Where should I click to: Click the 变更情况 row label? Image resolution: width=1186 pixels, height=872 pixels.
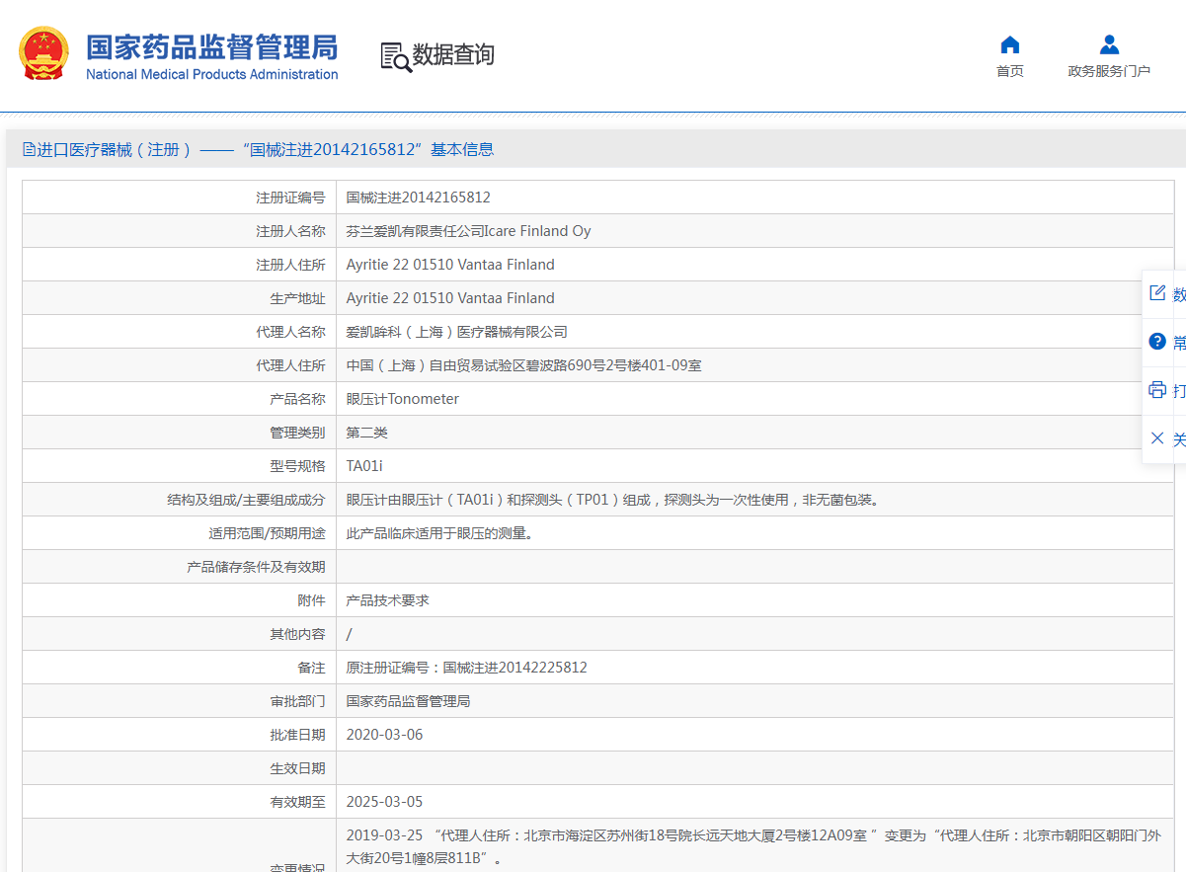pyautogui.click(x=297, y=867)
